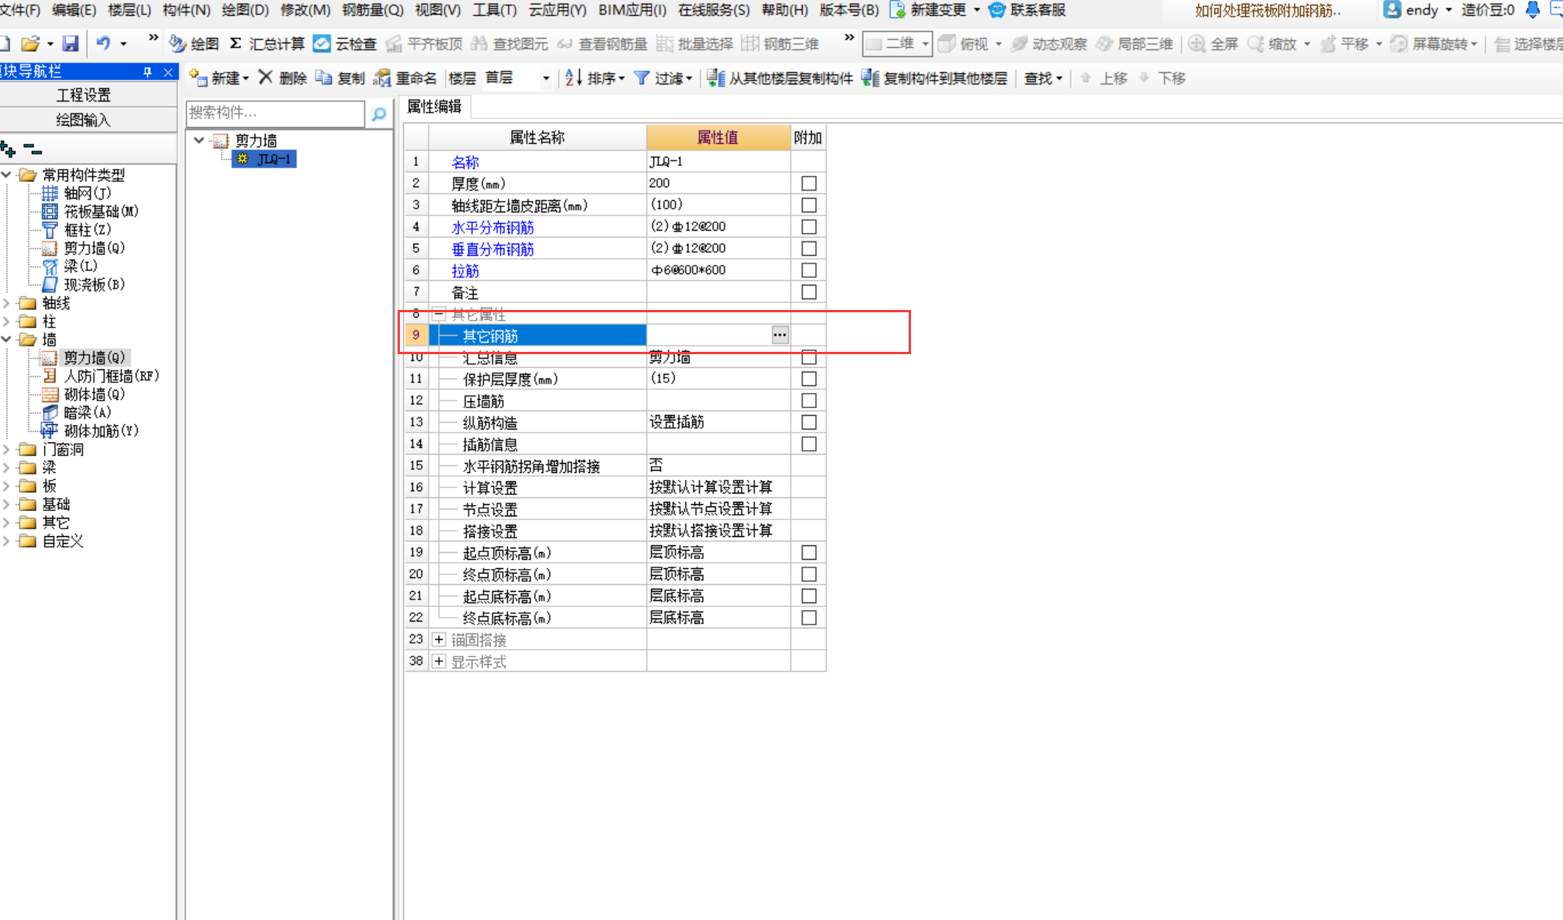1563x920 pixels.
Task: Open the 工具(T) menu
Action: [x=494, y=10]
